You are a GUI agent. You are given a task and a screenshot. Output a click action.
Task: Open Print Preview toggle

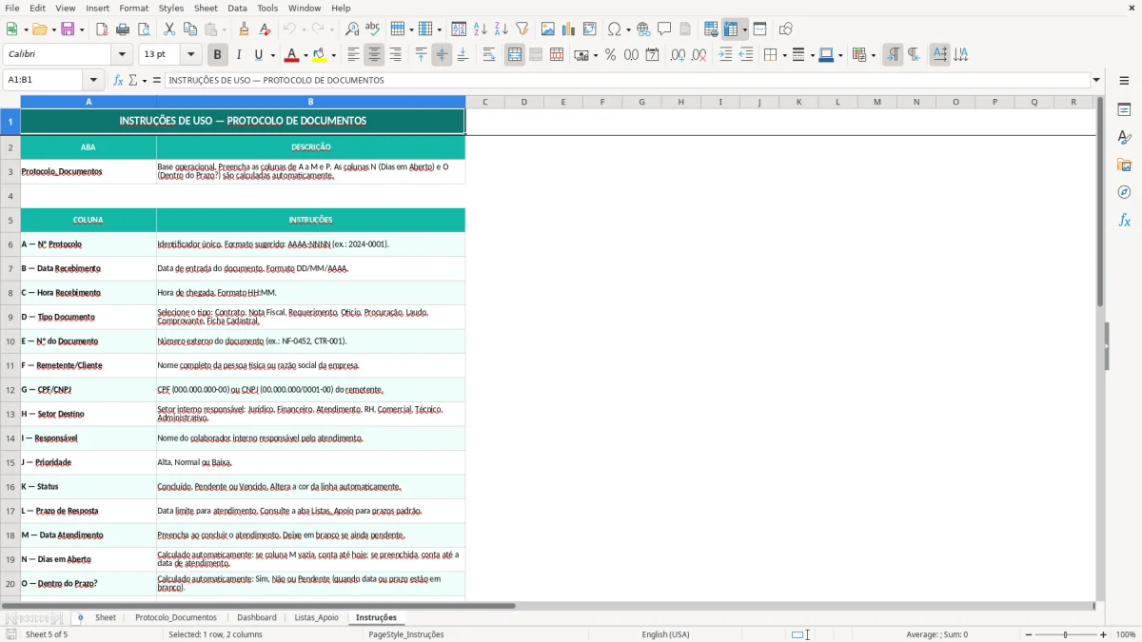coord(143,29)
